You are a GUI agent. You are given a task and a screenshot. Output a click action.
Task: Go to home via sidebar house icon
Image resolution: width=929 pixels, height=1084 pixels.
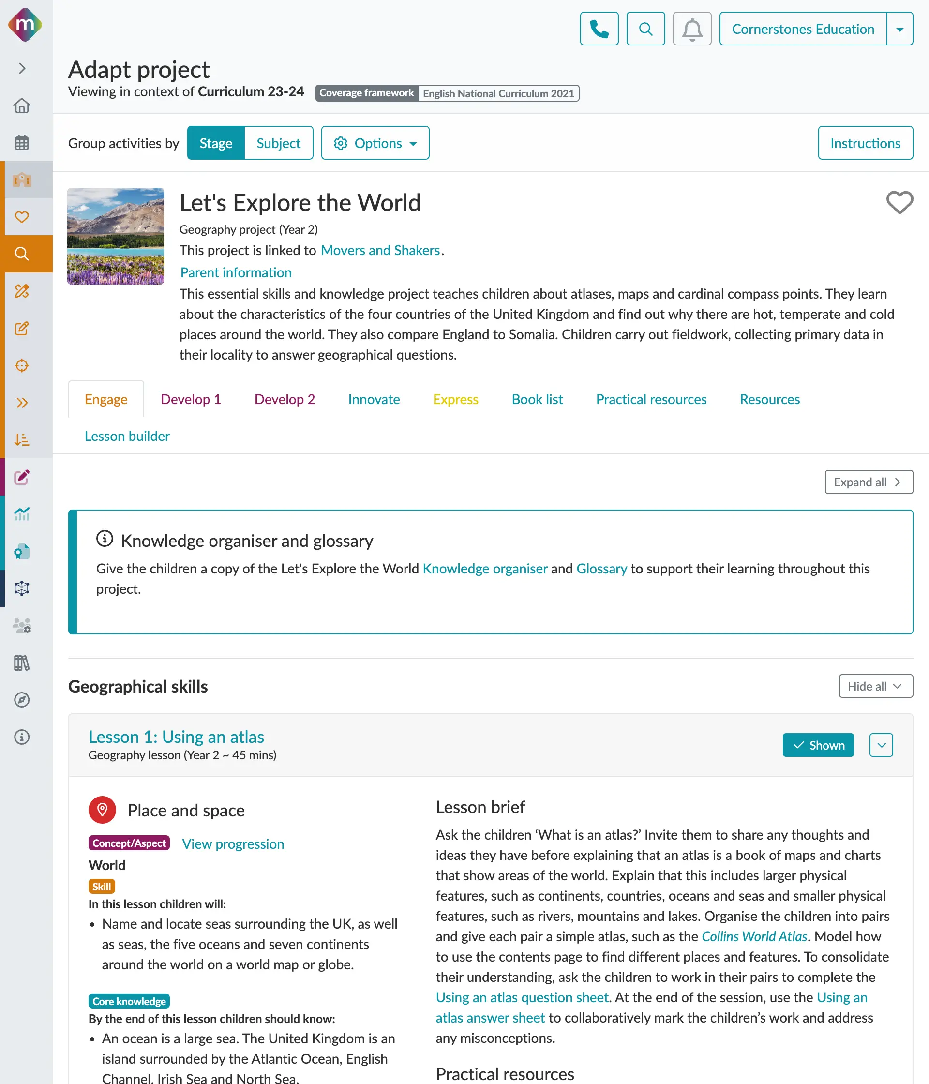(x=22, y=105)
